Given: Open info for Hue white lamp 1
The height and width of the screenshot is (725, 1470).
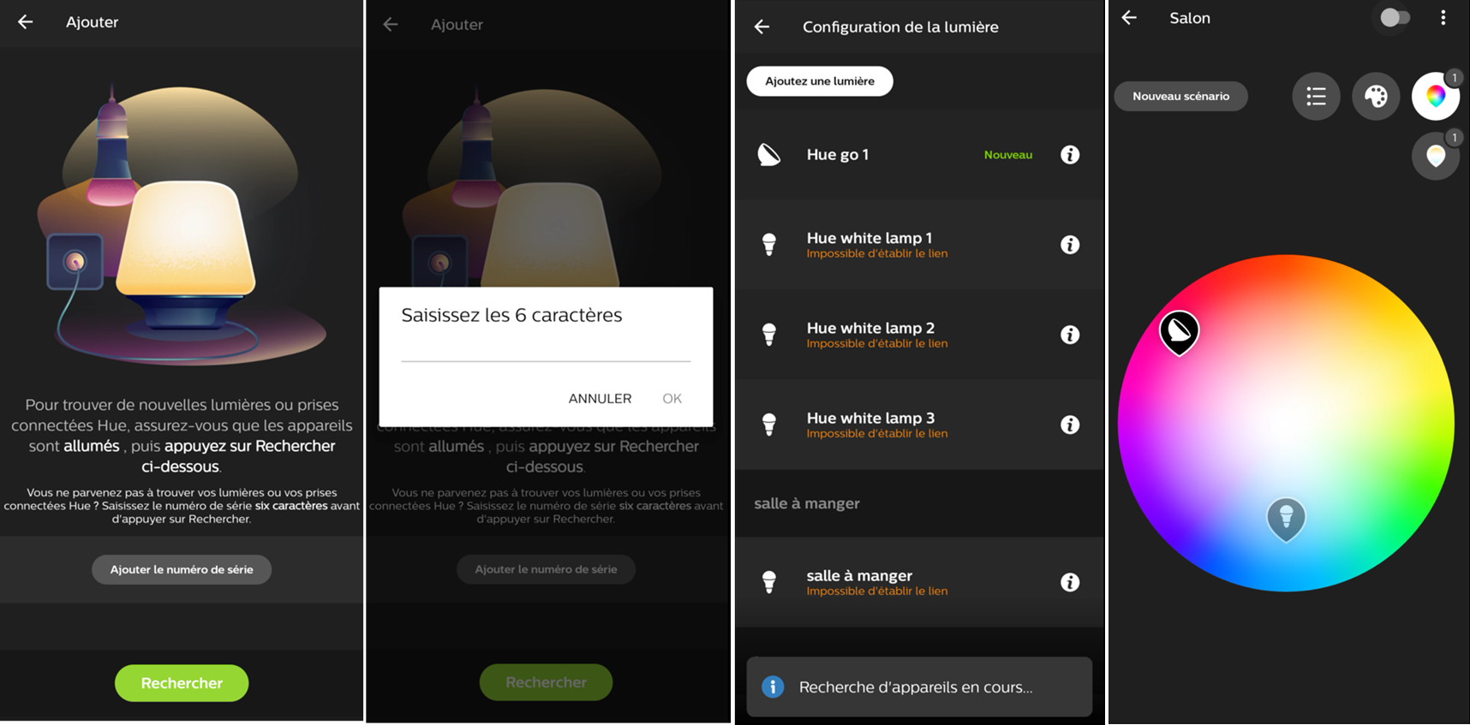Looking at the screenshot, I should (x=1070, y=245).
